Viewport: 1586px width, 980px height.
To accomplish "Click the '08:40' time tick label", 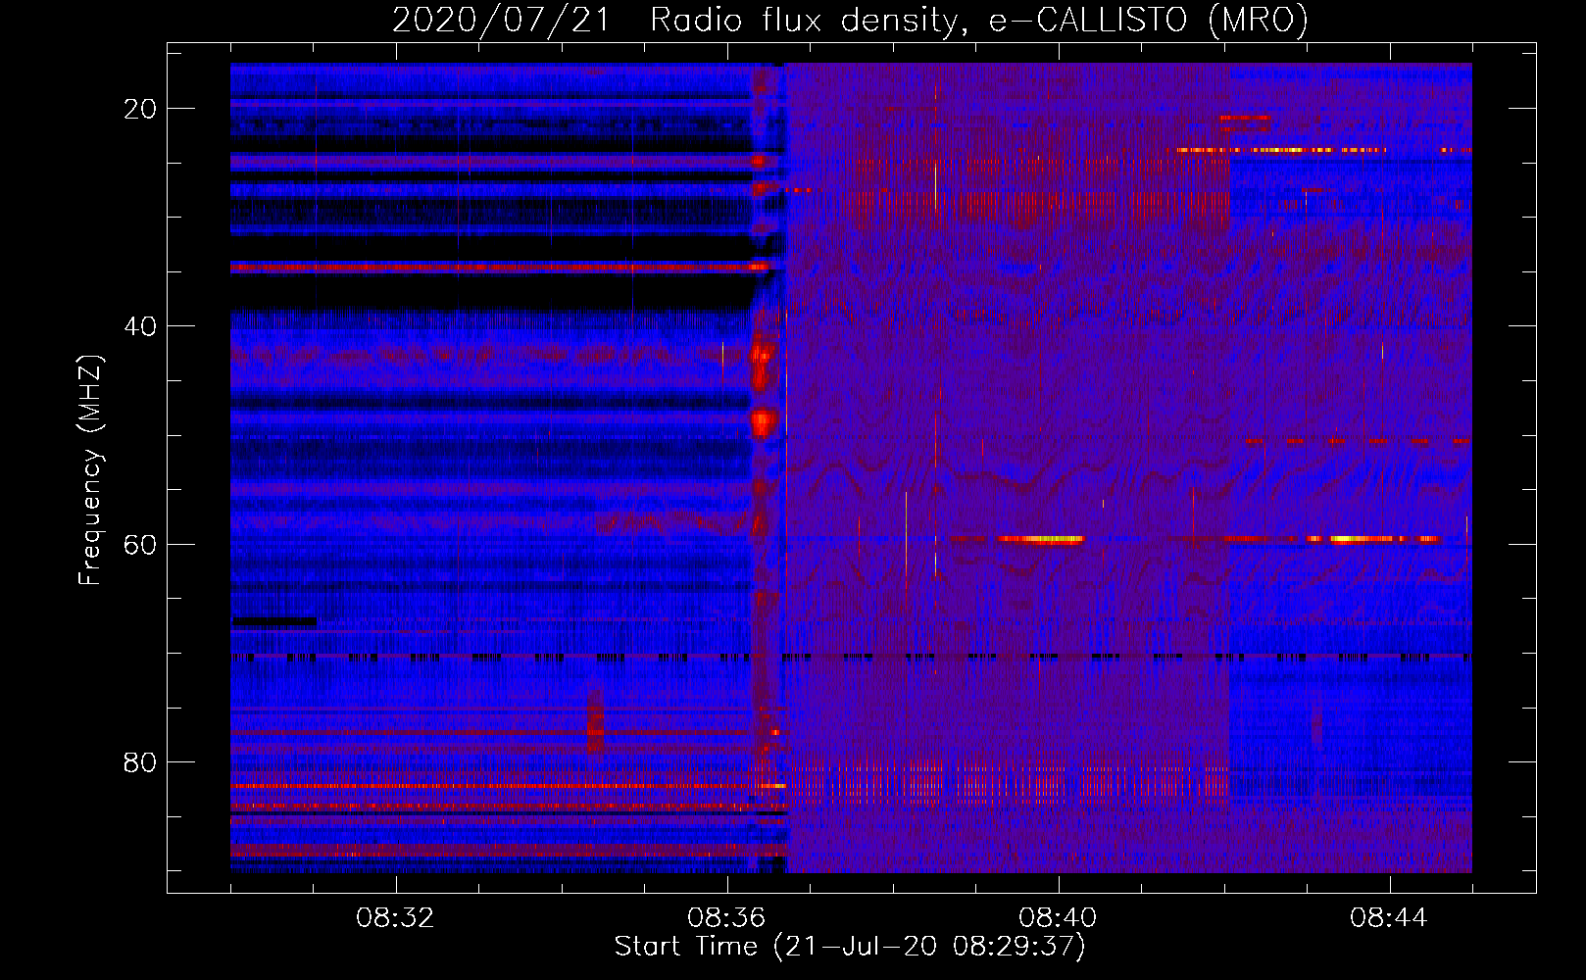I will 1058,918.
